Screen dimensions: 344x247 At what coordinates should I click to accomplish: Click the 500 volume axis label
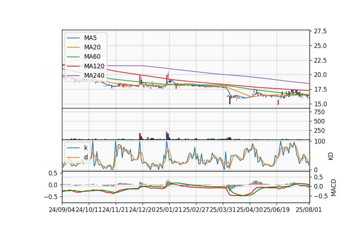tap(319, 121)
